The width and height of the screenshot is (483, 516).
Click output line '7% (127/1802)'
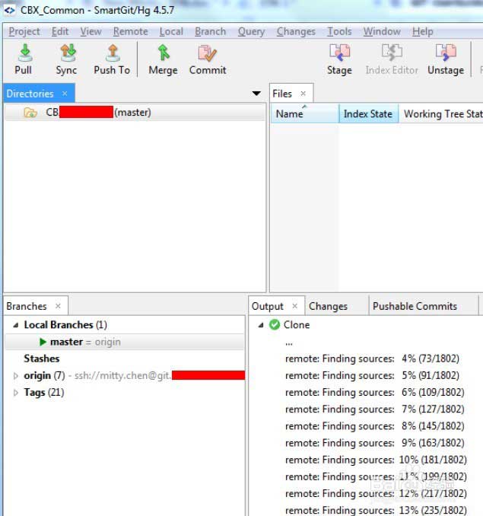375,409
